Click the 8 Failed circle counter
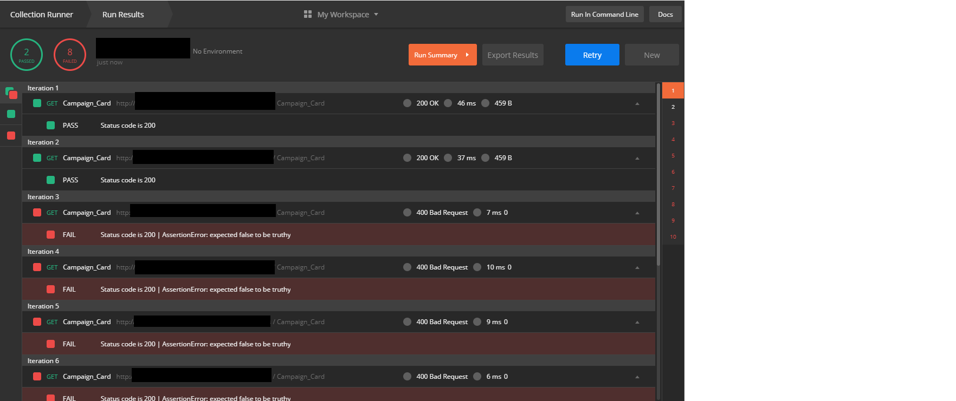 click(70, 55)
